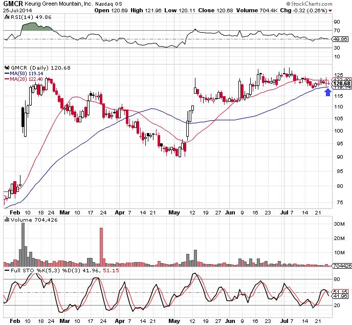Click the chart date 25-Jul-2014

click(17, 11)
